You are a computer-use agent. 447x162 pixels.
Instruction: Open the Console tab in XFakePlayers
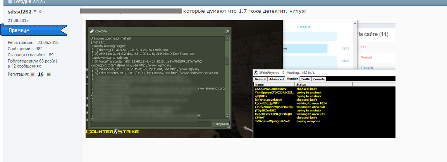tap(319, 79)
